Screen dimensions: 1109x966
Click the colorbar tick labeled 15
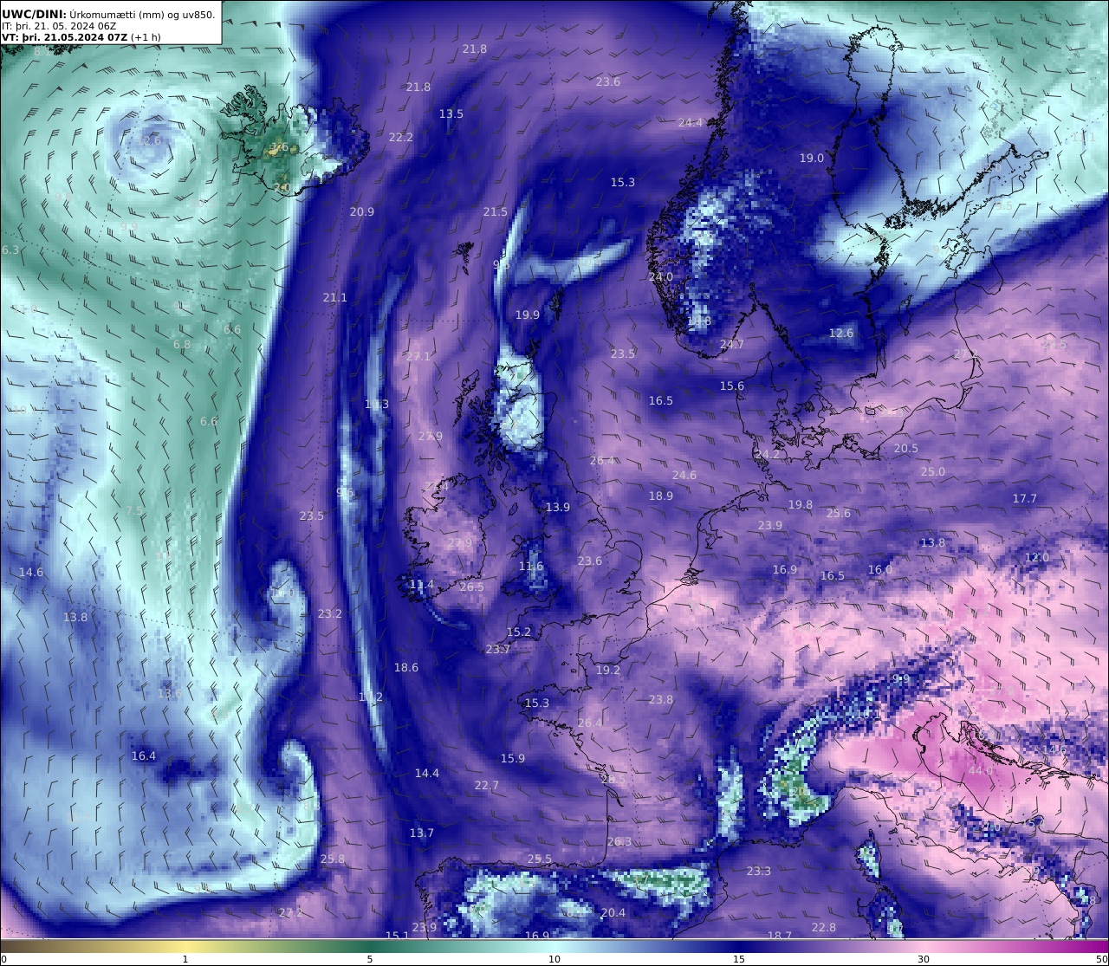(739, 959)
